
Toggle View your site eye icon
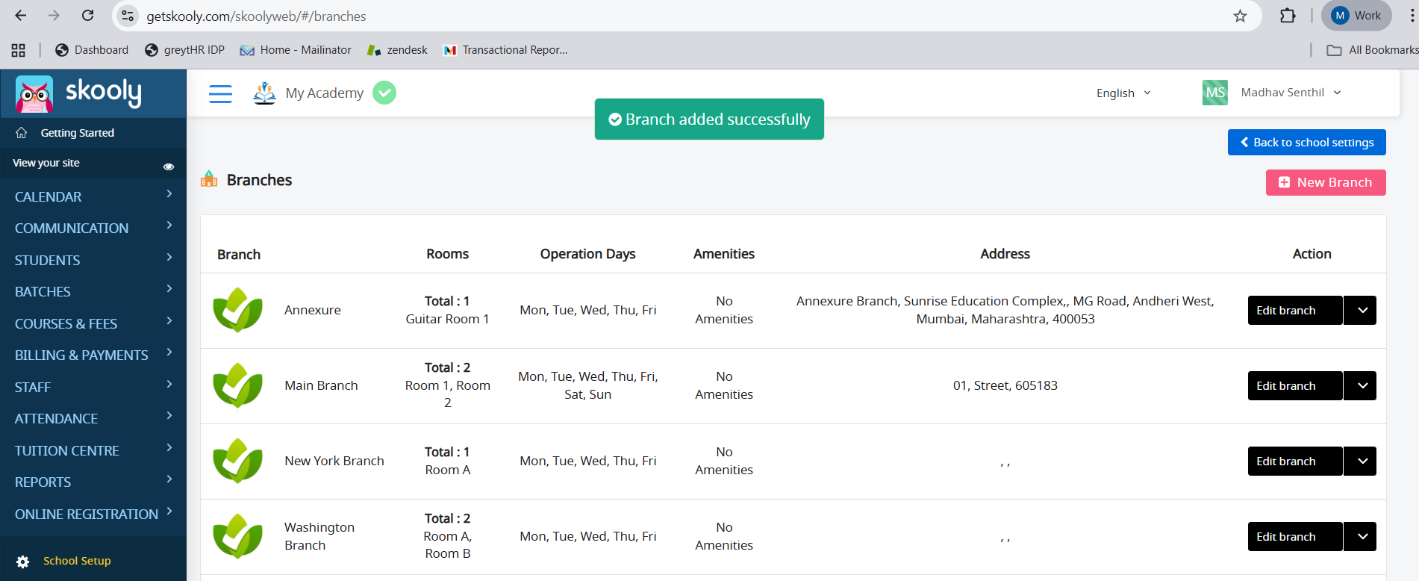click(169, 167)
